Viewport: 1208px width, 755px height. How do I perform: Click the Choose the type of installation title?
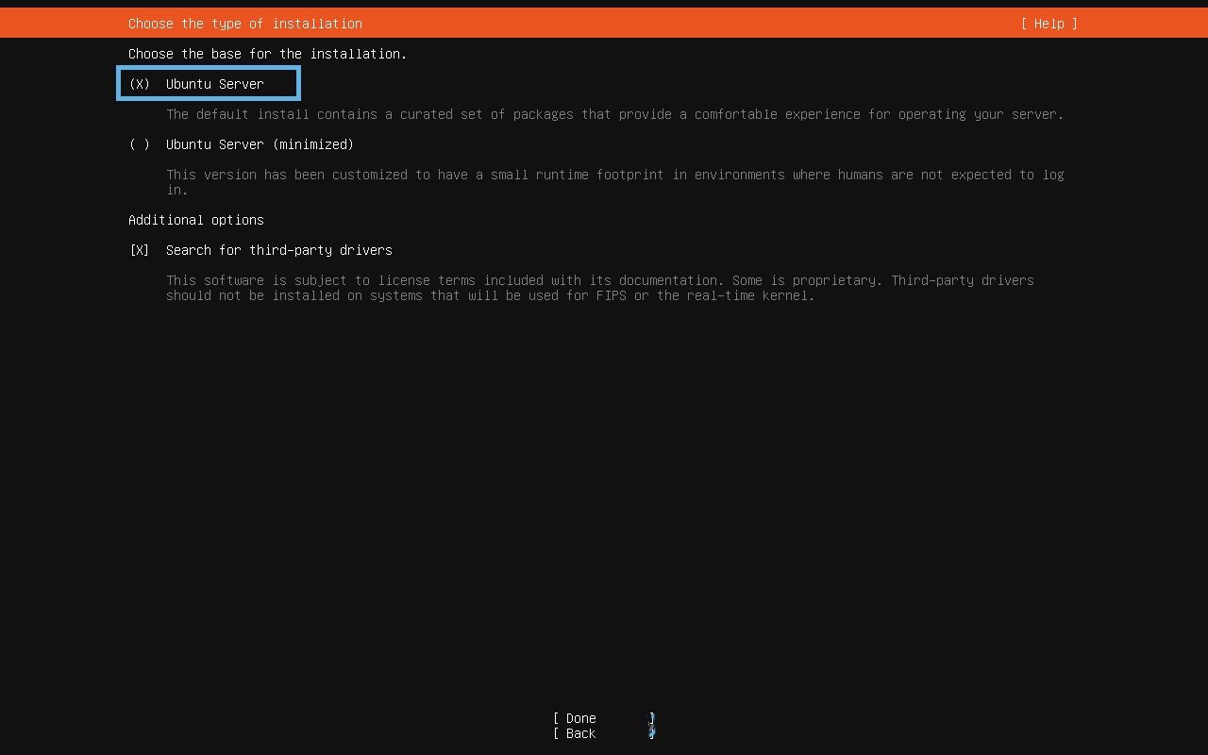pyautogui.click(x=244, y=24)
